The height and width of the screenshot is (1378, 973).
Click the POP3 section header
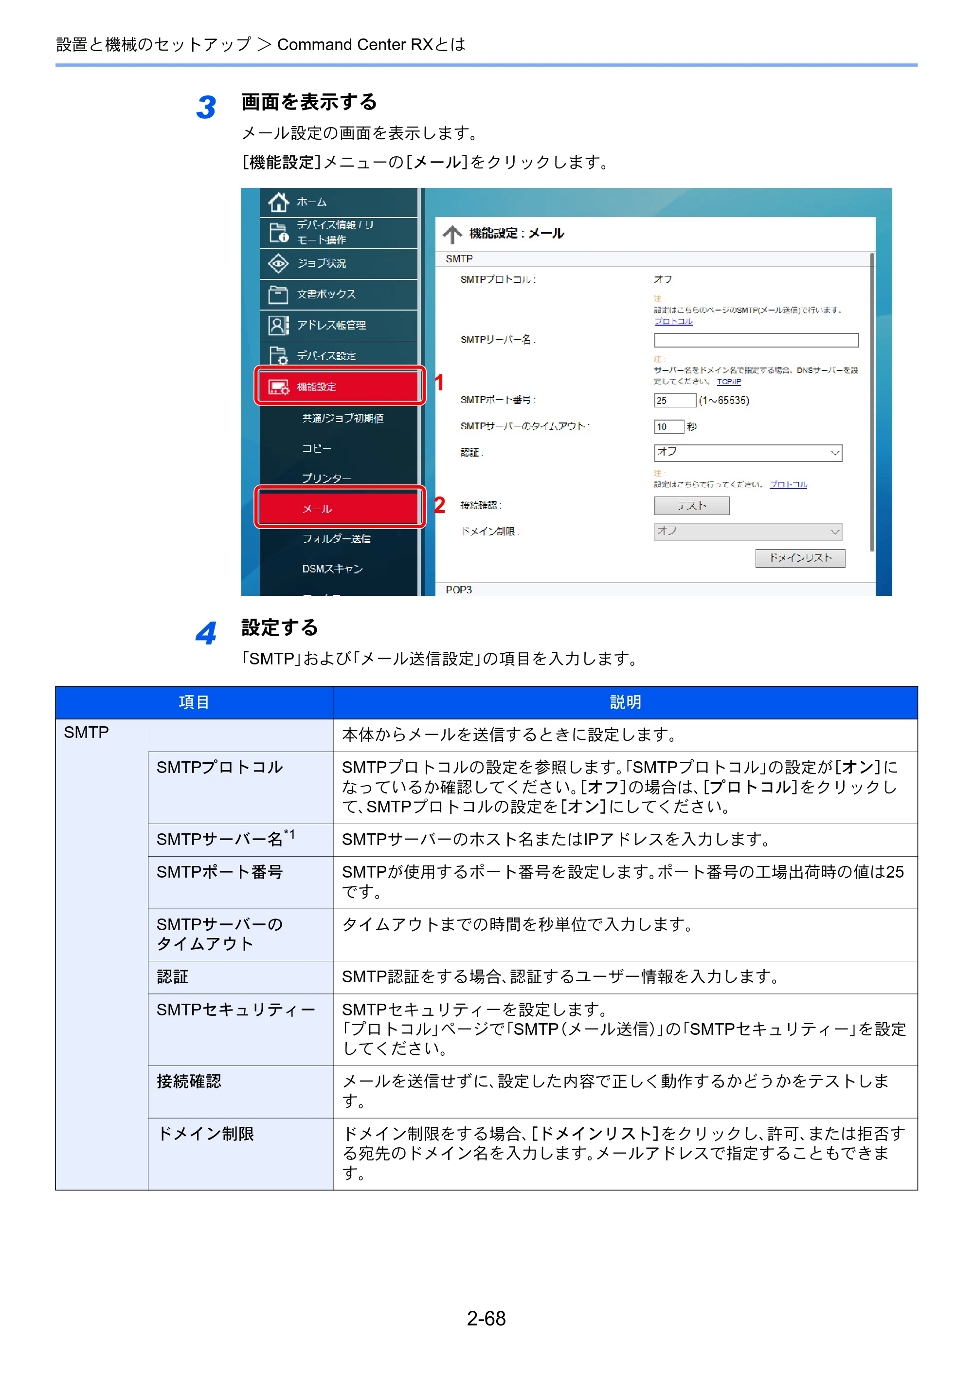655,589
